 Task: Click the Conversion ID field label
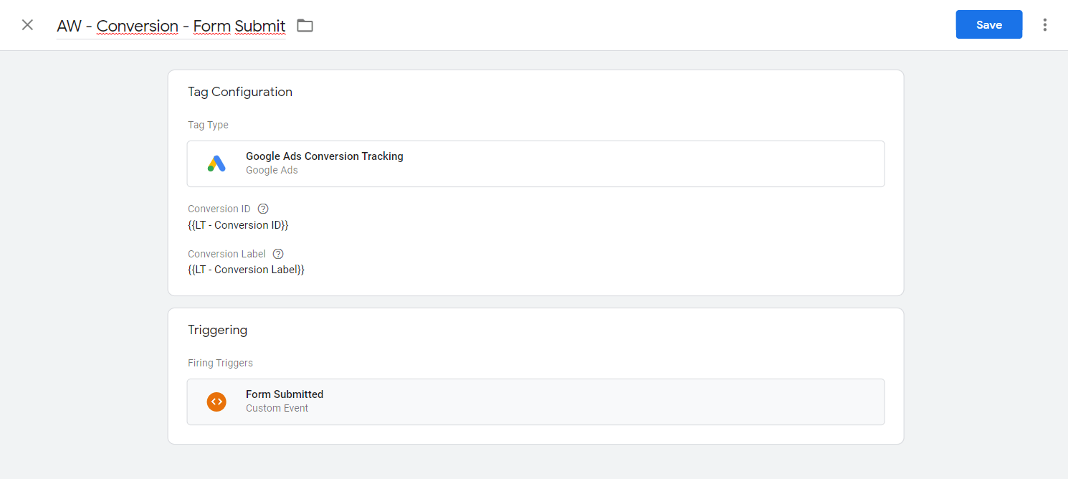coord(219,209)
